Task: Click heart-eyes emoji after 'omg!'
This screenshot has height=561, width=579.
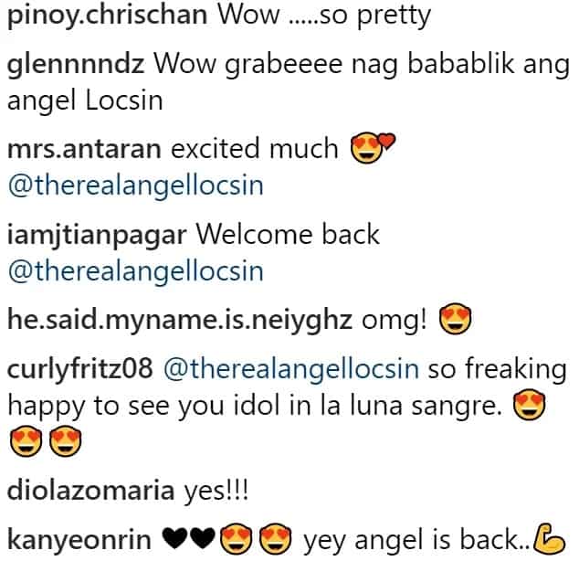Action: 455,319
